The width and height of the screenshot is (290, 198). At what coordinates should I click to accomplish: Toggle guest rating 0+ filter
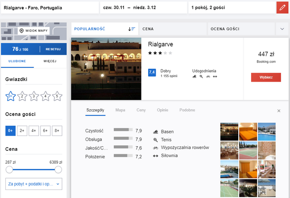[10, 131]
